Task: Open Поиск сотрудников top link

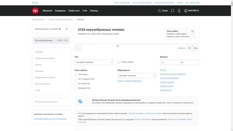Action: tap(122, 3)
